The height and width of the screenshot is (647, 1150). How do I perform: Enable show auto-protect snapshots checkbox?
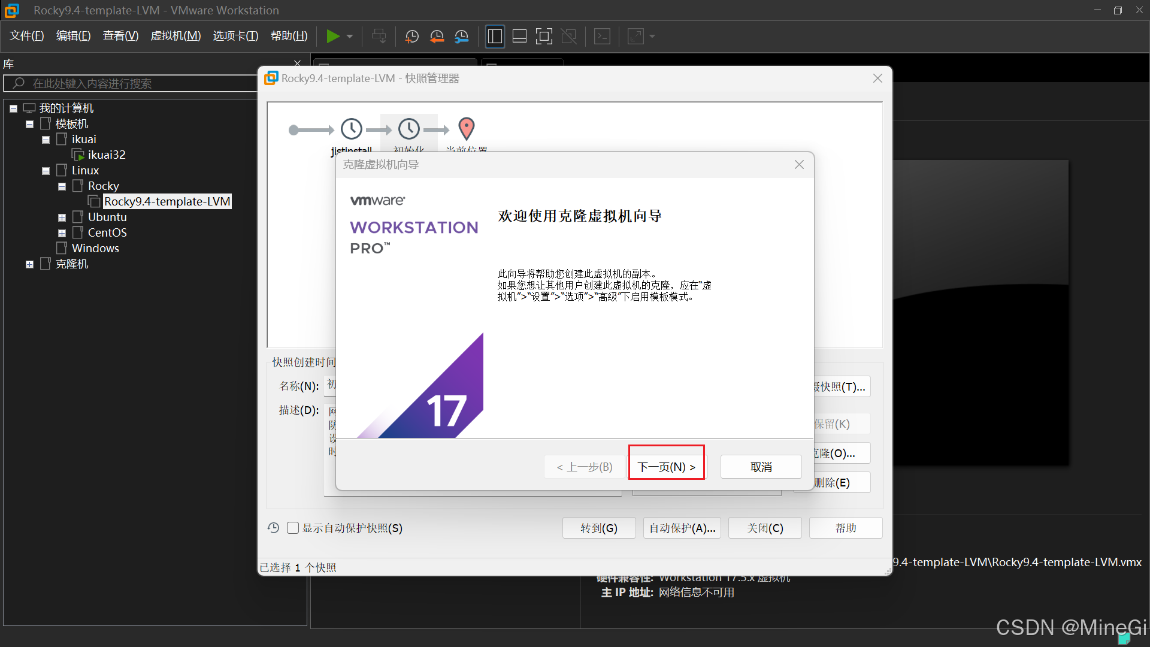pos(293,528)
